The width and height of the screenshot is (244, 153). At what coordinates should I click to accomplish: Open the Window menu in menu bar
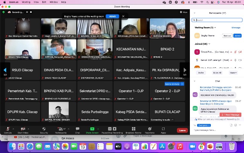(54, 2)
